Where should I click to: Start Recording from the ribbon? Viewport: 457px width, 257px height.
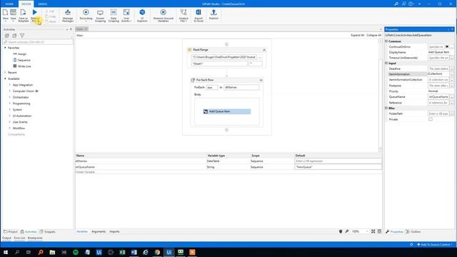point(86,15)
